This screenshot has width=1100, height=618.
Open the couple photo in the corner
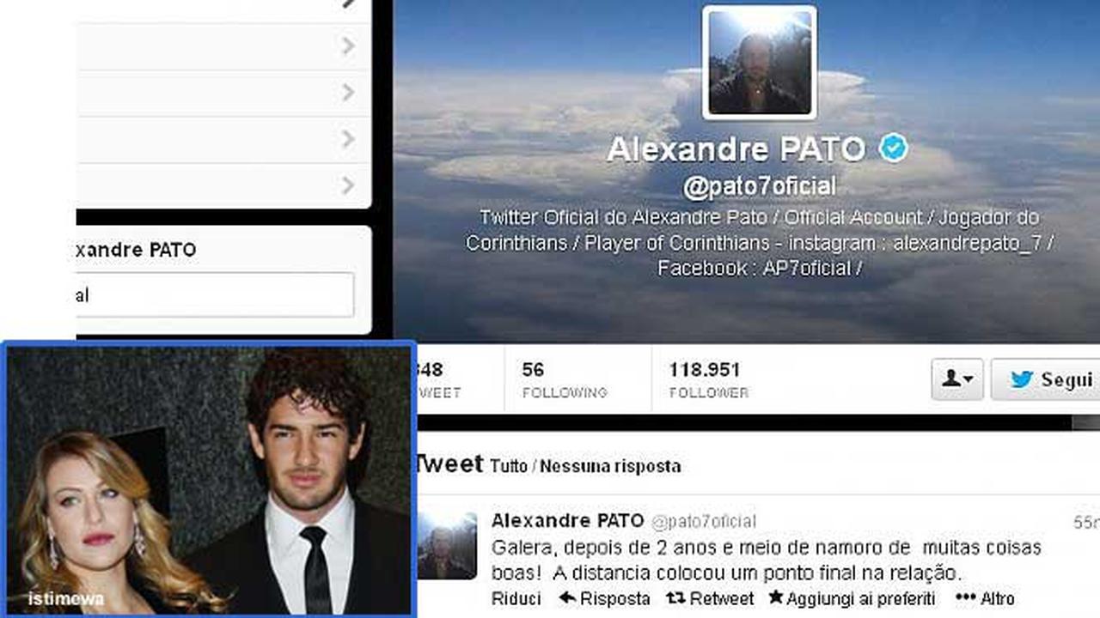point(209,479)
